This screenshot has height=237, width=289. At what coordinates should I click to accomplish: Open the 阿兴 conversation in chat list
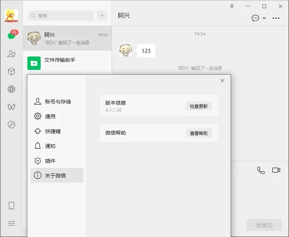click(67, 38)
